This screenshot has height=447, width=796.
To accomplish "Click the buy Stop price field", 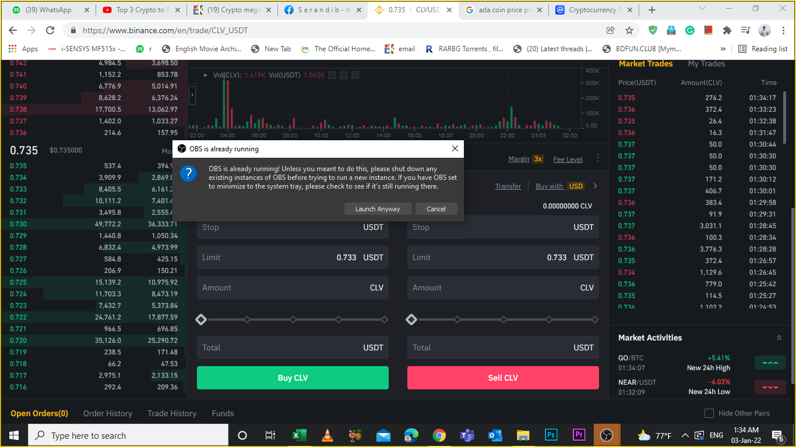I will click(293, 227).
